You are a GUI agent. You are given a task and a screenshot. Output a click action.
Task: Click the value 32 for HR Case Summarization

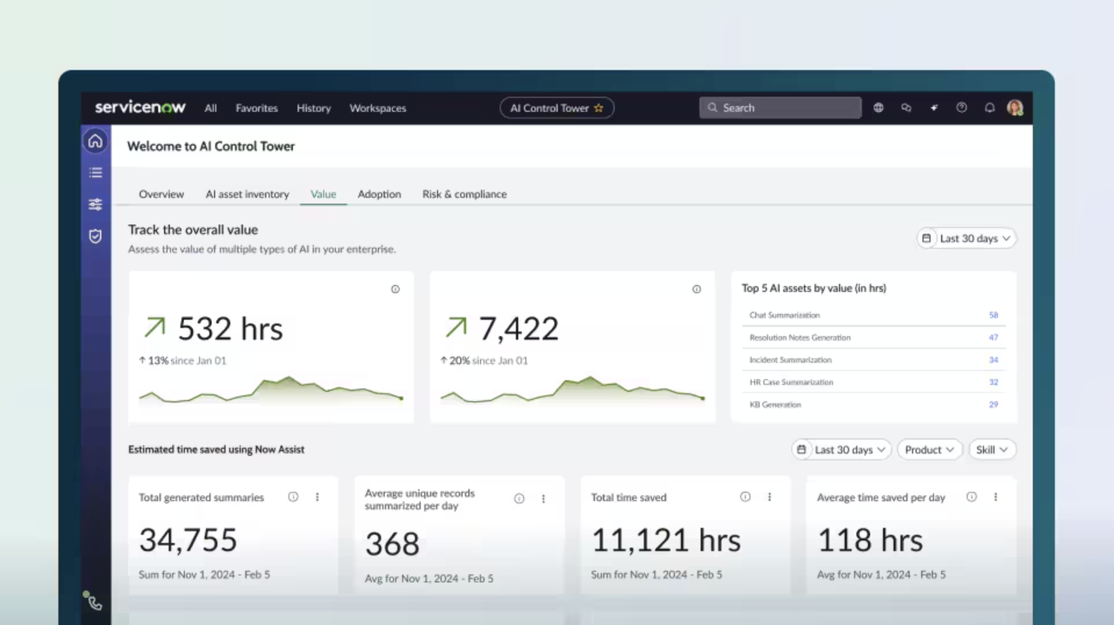point(993,382)
